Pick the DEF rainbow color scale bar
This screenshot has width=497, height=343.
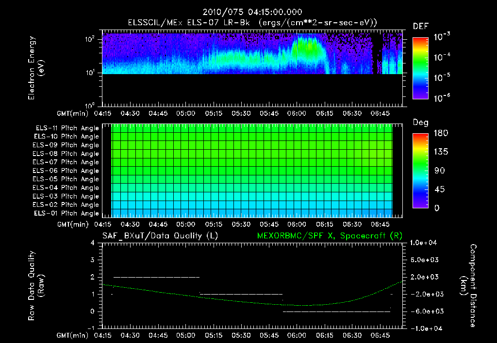[421, 68]
